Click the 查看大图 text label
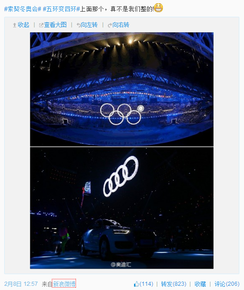The image size is (244, 290). tap(55, 25)
